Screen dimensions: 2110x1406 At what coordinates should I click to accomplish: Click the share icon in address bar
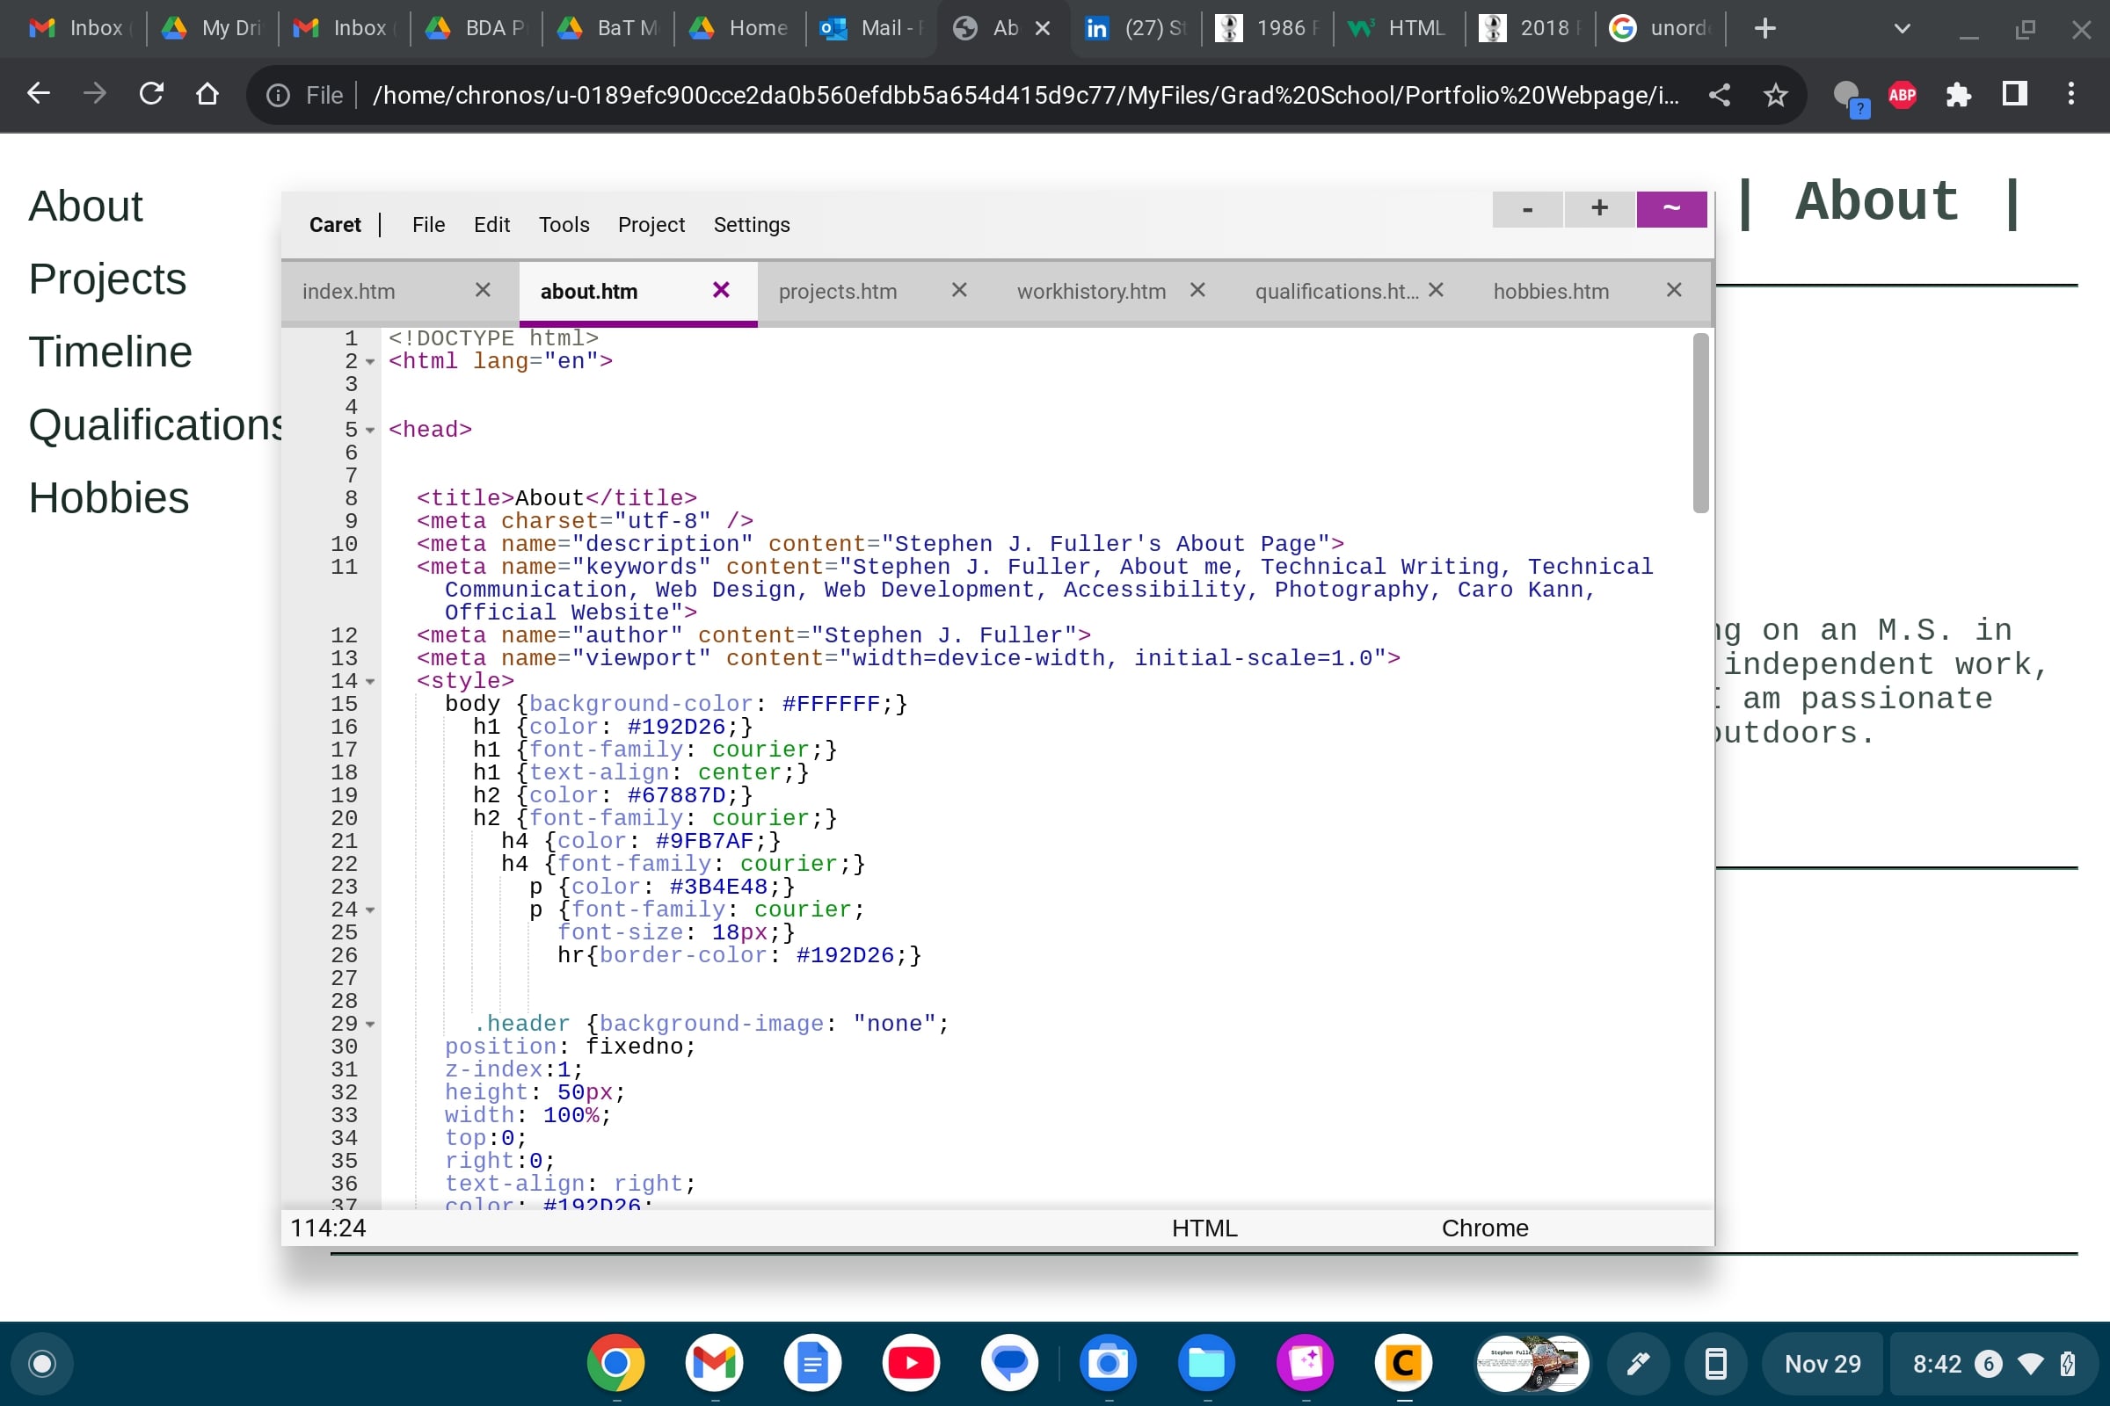[1719, 94]
